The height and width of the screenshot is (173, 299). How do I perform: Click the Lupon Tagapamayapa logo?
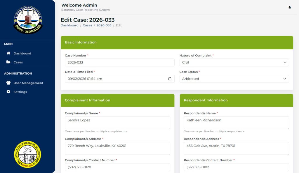click(x=28, y=20)
